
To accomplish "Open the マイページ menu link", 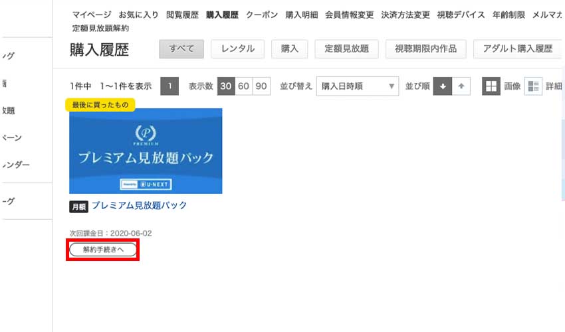I will [92, 15].
